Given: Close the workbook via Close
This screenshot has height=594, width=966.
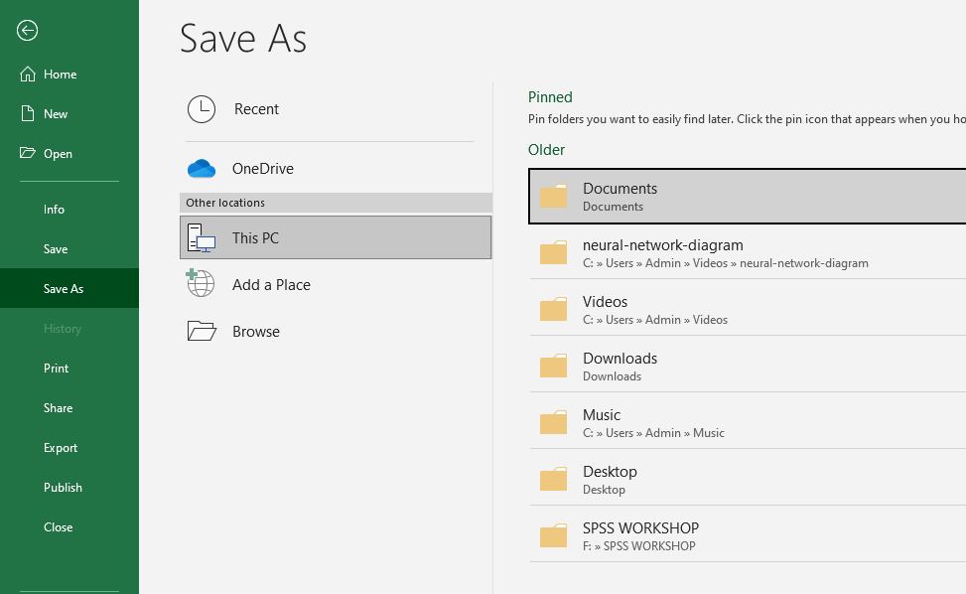Looking at the screenshot, I should pos(59,527).
